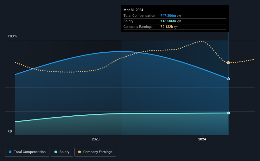
Task: Click the ₹18.506m salary value
Action: (x=168, y=21)
